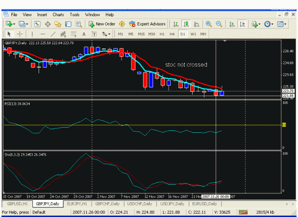Viewport: 298px width, 217px height.
Task: Select the W1 timeframe
Action: click(x=193, y=34)
